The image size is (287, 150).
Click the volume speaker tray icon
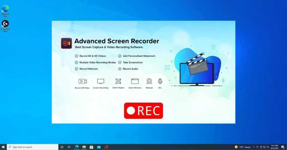click(268, 147)
